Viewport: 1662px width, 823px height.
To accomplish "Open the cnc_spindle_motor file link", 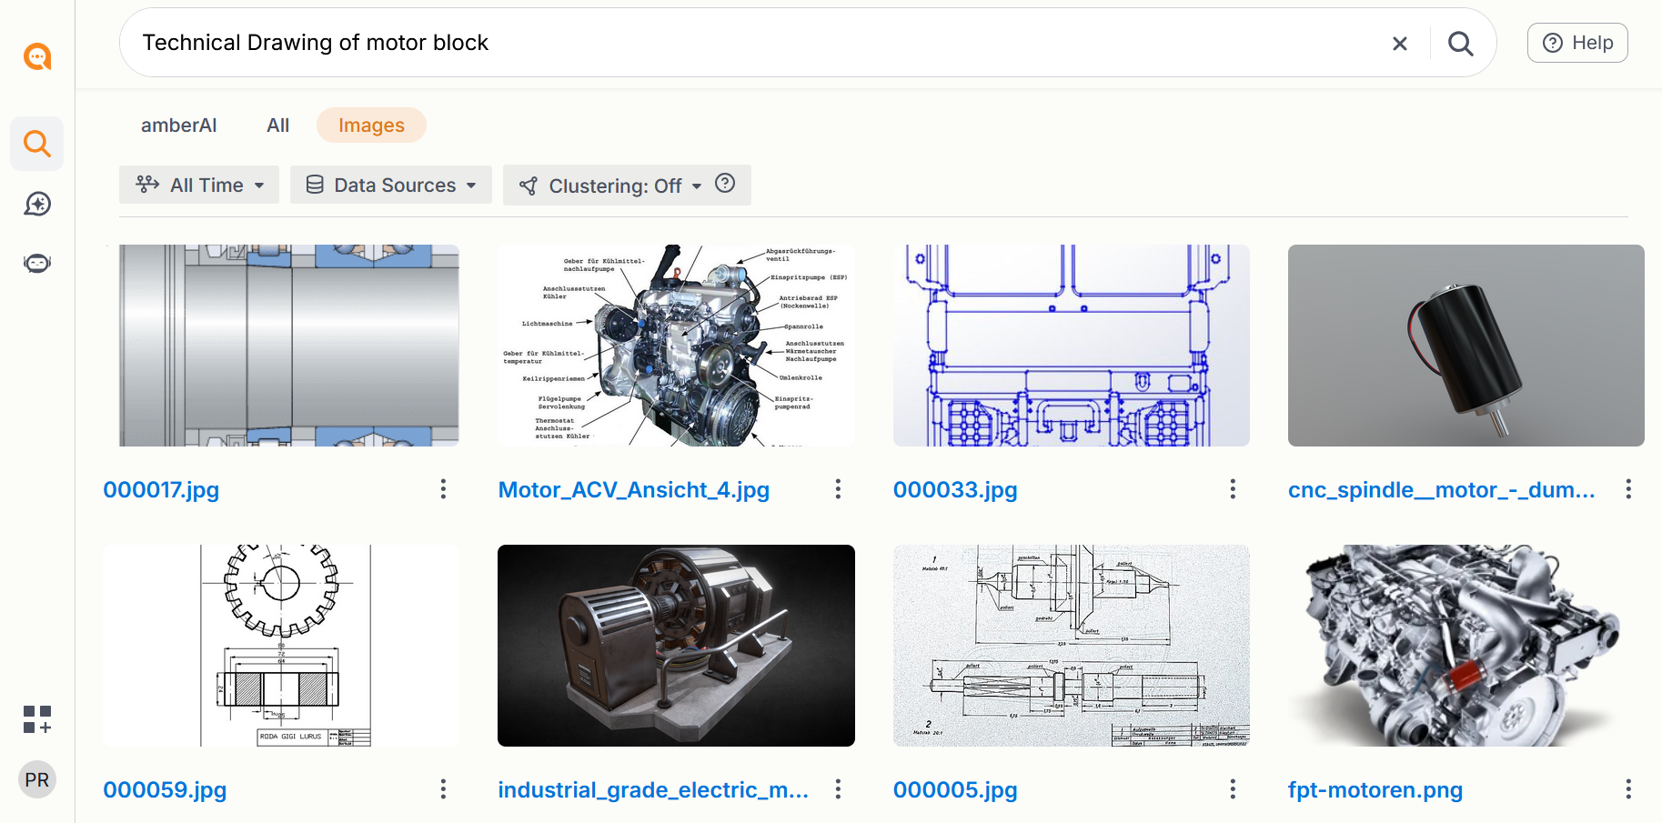I will click(1442, 490).
